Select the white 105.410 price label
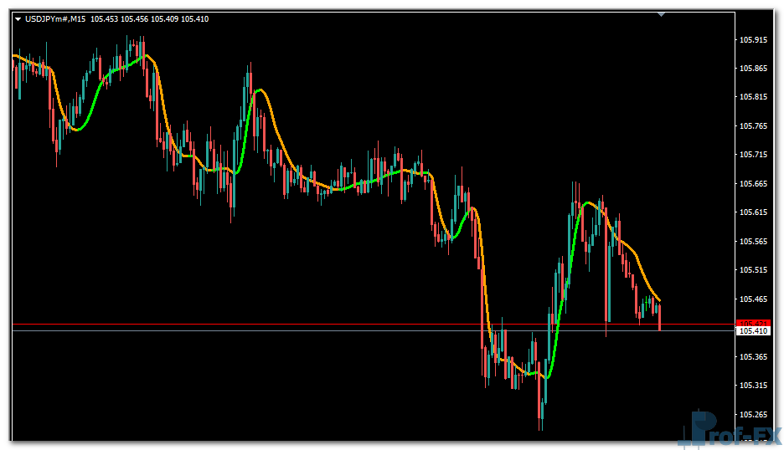Viewport: 784px width, 450px height. click(x=753, y=331)
